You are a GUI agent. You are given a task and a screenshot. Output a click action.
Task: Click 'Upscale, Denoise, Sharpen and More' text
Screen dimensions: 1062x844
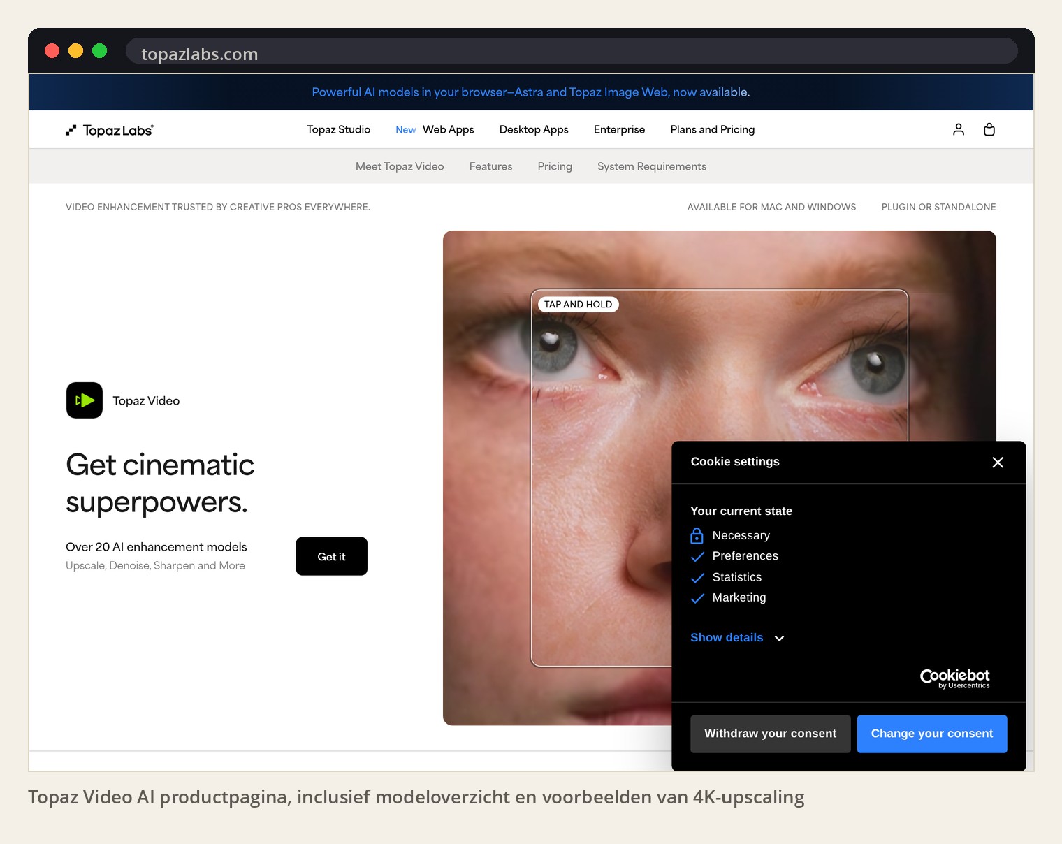pyautogui.click(x=155, y=565)
